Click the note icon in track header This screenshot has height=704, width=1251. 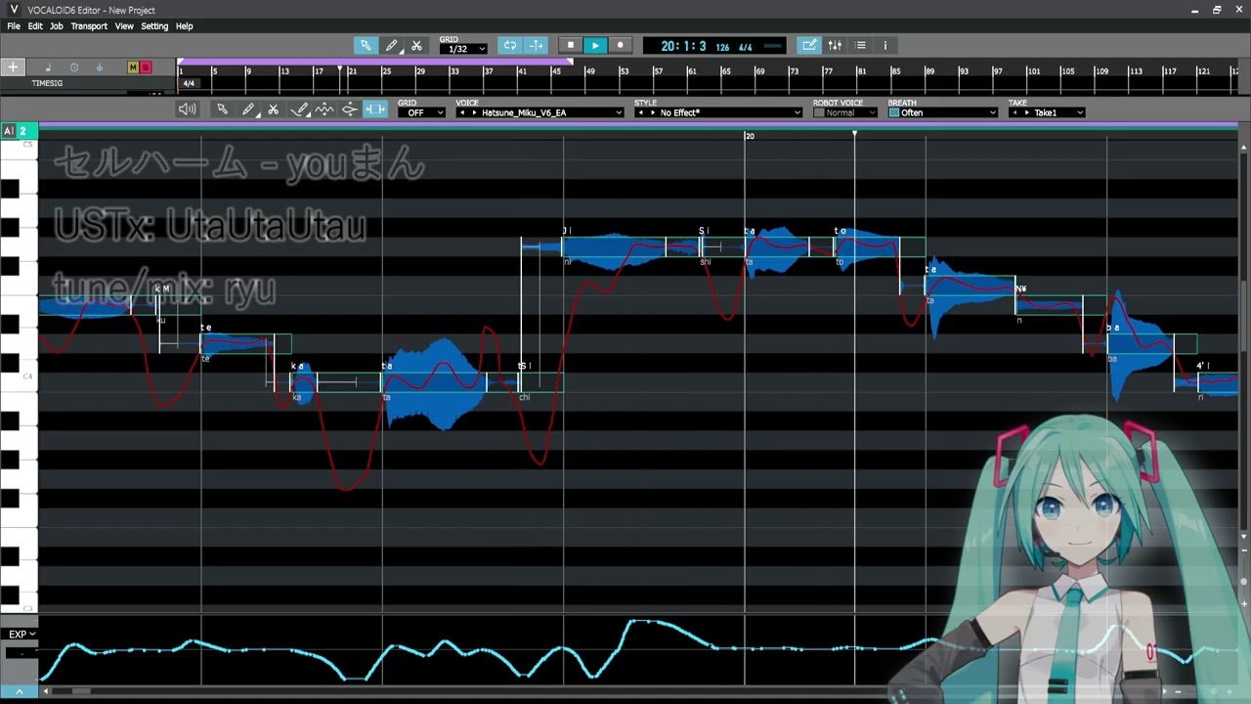(48, 67)
